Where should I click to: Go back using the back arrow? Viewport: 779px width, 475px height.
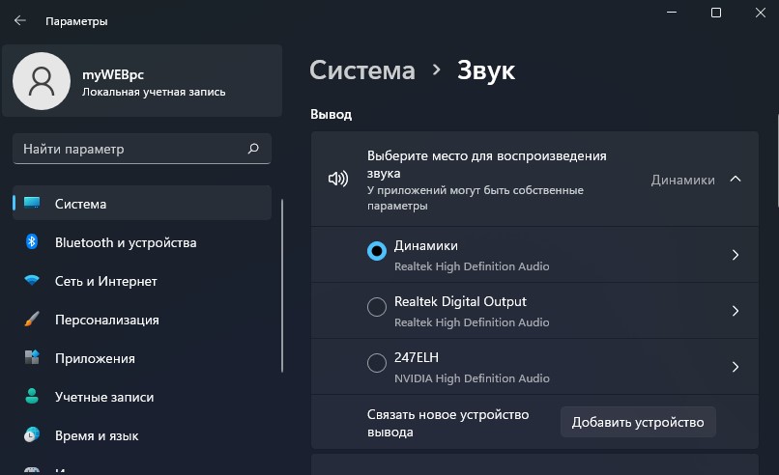(20, 20)
